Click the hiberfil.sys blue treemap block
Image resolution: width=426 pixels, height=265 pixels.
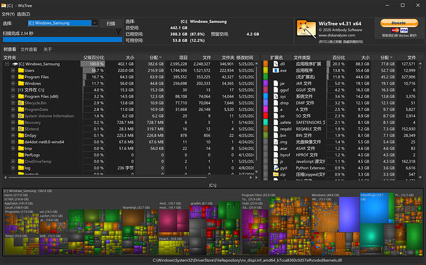374,208
